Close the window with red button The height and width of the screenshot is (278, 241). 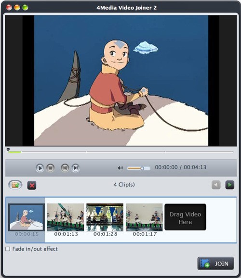[9, 7]
